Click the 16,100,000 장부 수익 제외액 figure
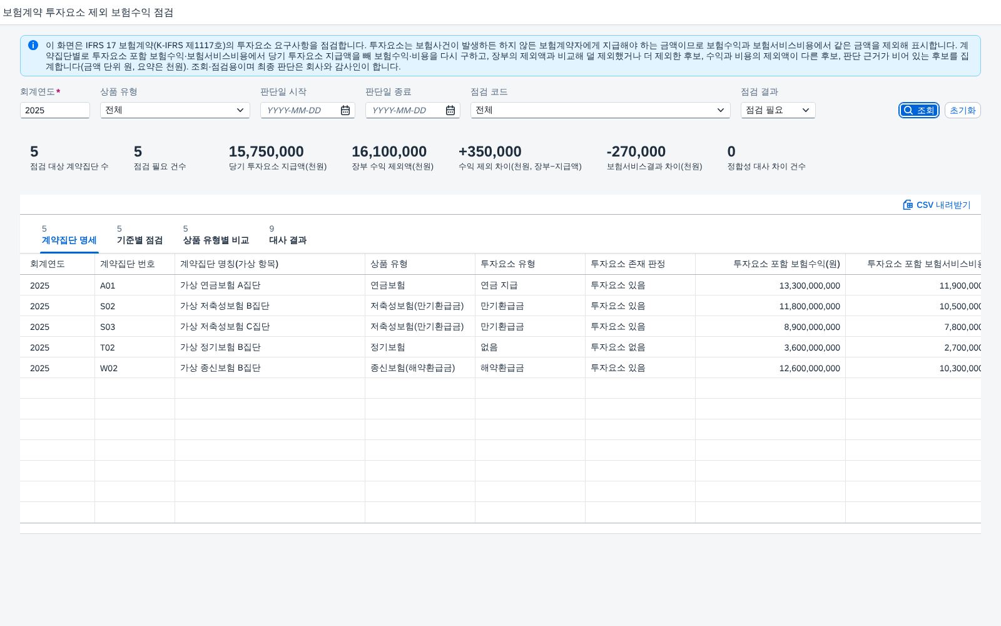The width and height of the screenshot is (1001, 626). pos(389,151)
